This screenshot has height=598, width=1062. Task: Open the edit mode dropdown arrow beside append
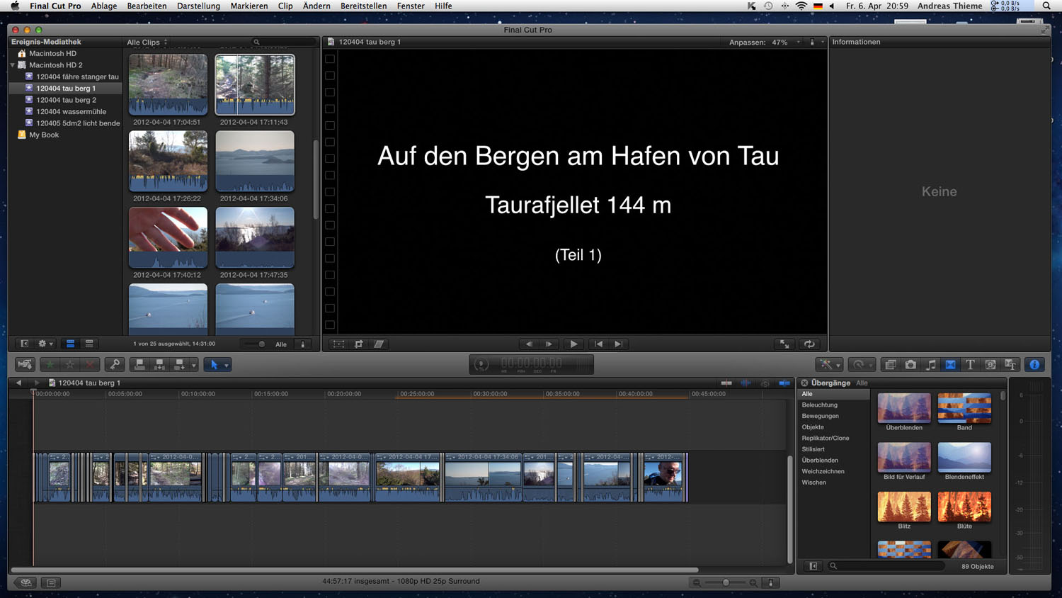[x=193, y=365]
